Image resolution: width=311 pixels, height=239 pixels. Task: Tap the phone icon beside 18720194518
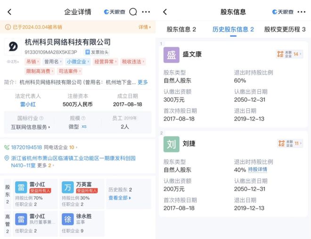(7, 147)
